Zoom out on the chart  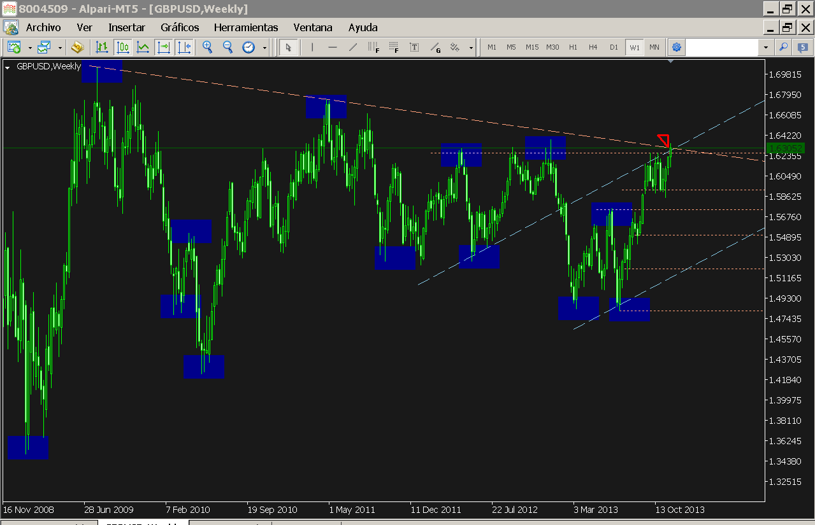pyautogui.click(x=227, y=47)
